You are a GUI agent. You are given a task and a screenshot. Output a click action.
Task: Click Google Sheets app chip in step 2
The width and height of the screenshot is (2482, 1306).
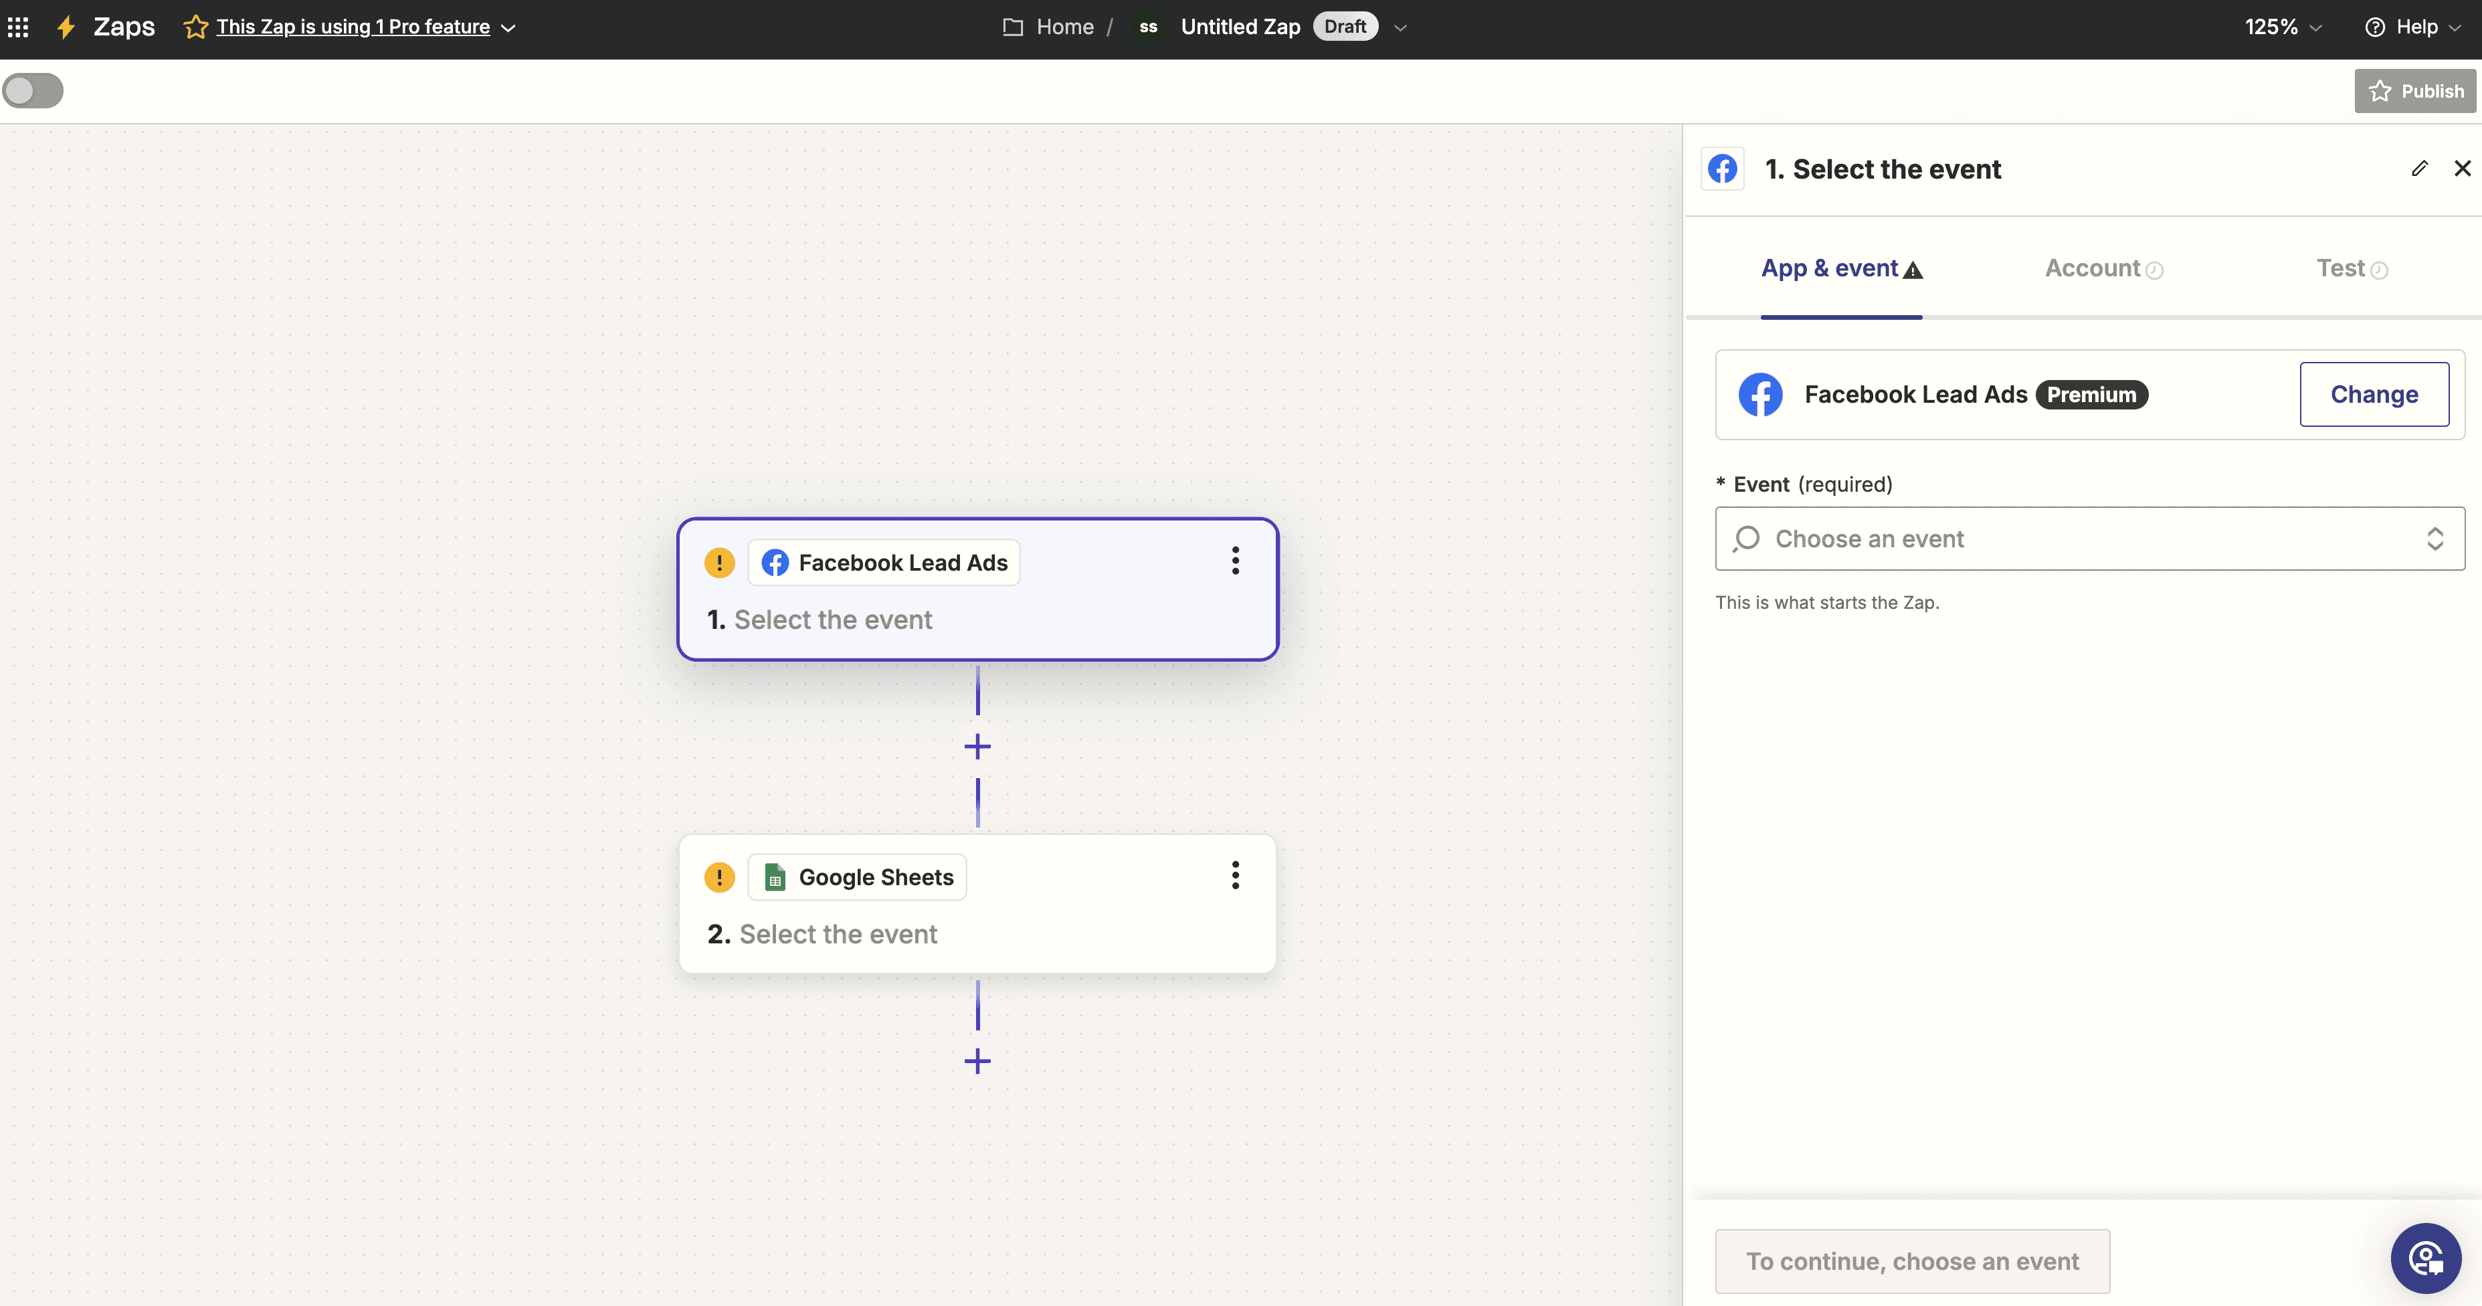click(x=858, y=877)
